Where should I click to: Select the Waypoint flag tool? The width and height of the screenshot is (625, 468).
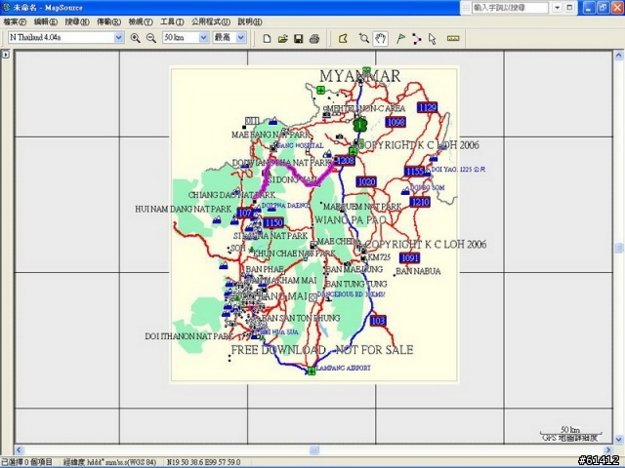(400, 39)
